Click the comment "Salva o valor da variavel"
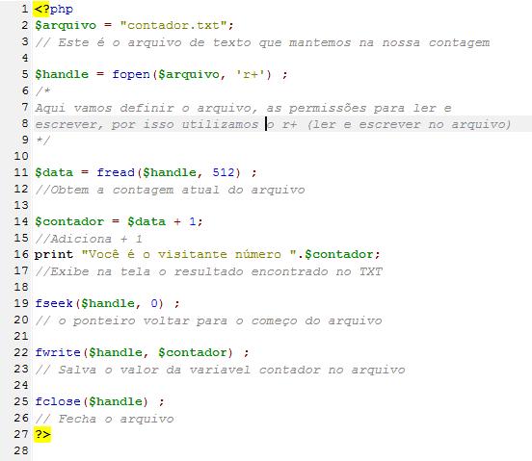Viewport: 532px width, 461px height. click(154, 370)
